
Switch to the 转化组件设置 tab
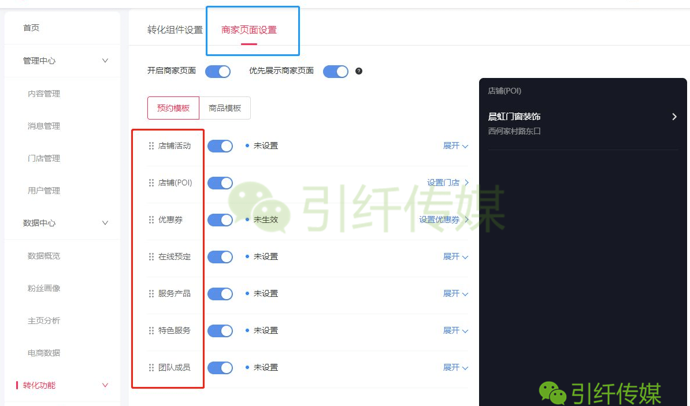click(175, 30)
